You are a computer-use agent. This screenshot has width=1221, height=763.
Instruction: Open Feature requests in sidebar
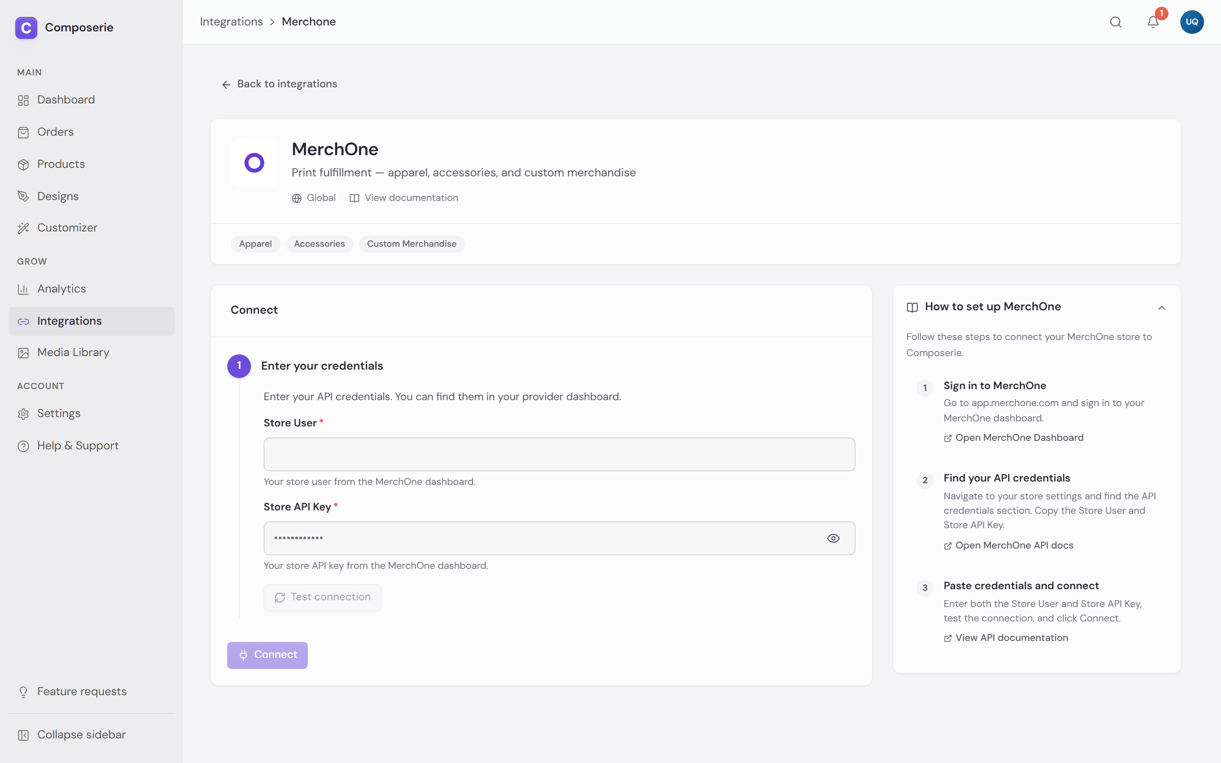coord(91,691)
